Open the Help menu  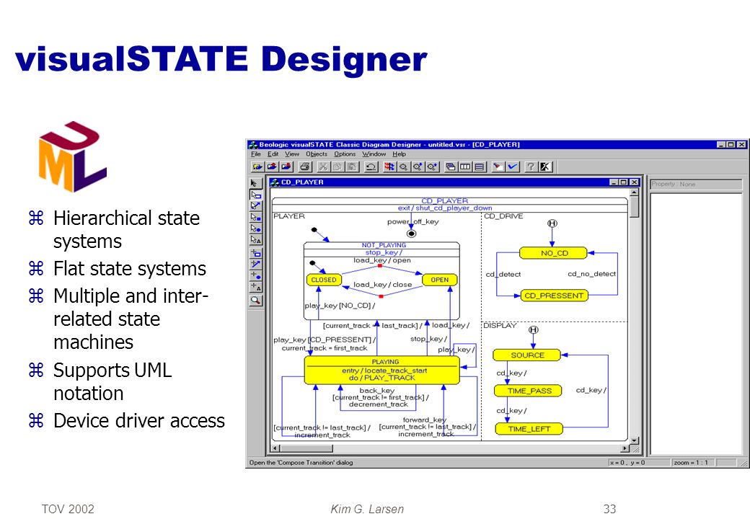(399, 154)
